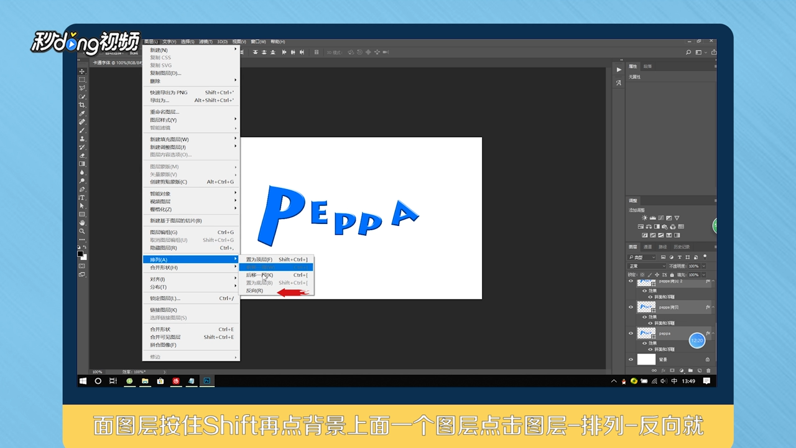Viewport: 796px width, 448px height.
Task: Open the blend mode 正常 dropdown
Action: click(x=647, y=266)
